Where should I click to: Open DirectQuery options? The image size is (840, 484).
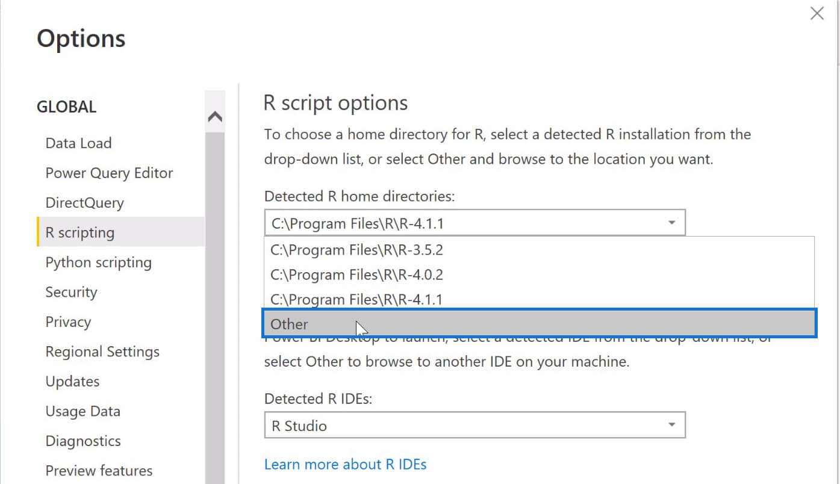tap(84, 203)
